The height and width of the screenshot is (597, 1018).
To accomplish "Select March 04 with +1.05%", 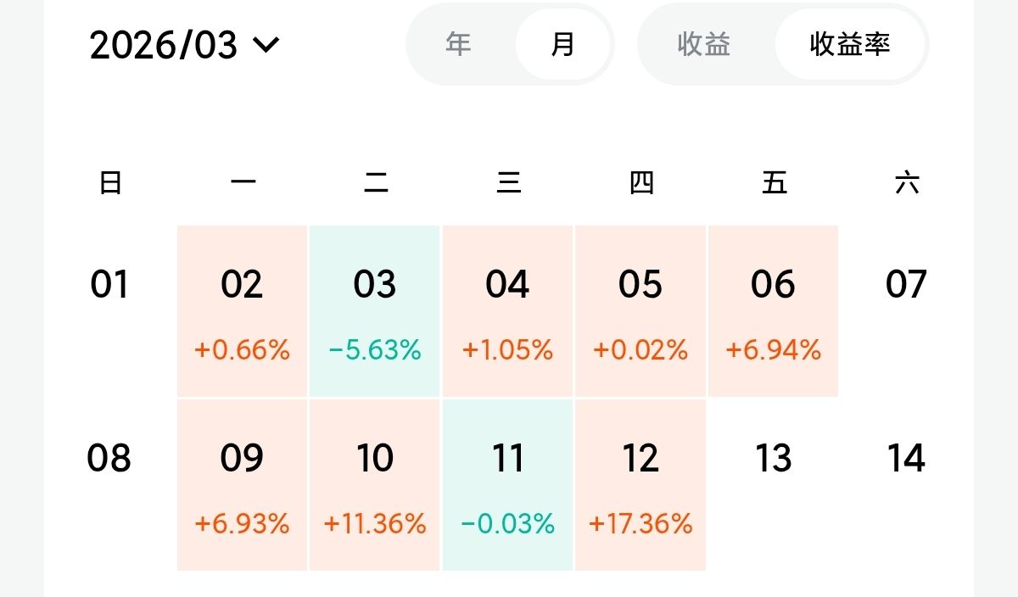I will pyautogui.click(x=507, y=311).
